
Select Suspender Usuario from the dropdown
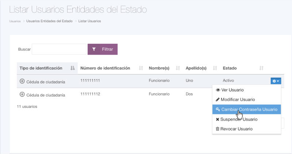tap(239, 119)
